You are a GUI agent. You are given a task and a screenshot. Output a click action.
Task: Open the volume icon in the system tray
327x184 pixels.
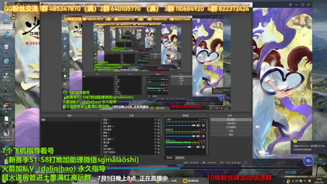coord(297,181)
